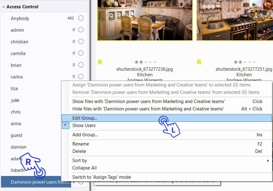Choose Edit Group... from context menu
The width and height of the screenshot is (273, 191).
[85, 118]
